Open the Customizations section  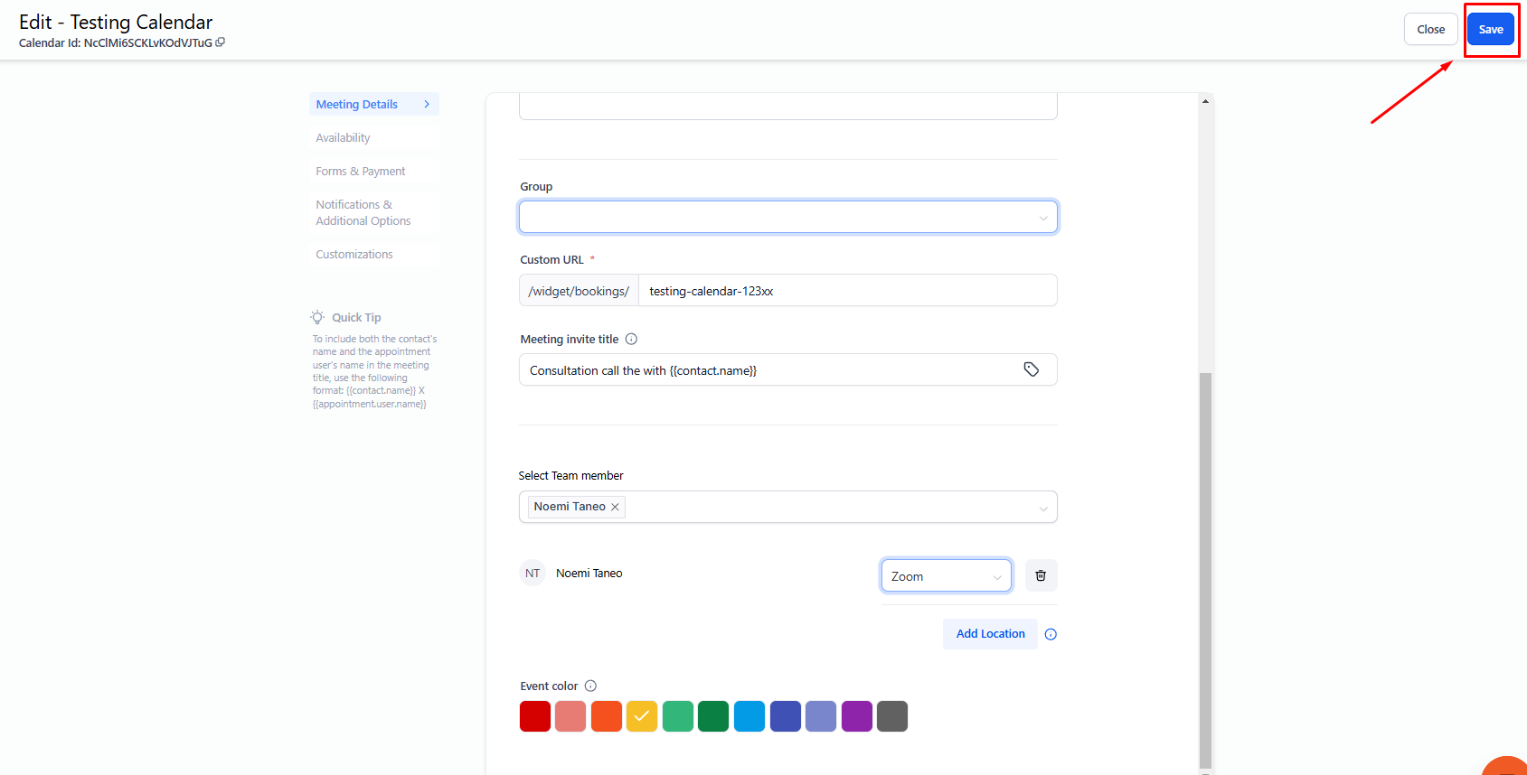click(353, 255)
